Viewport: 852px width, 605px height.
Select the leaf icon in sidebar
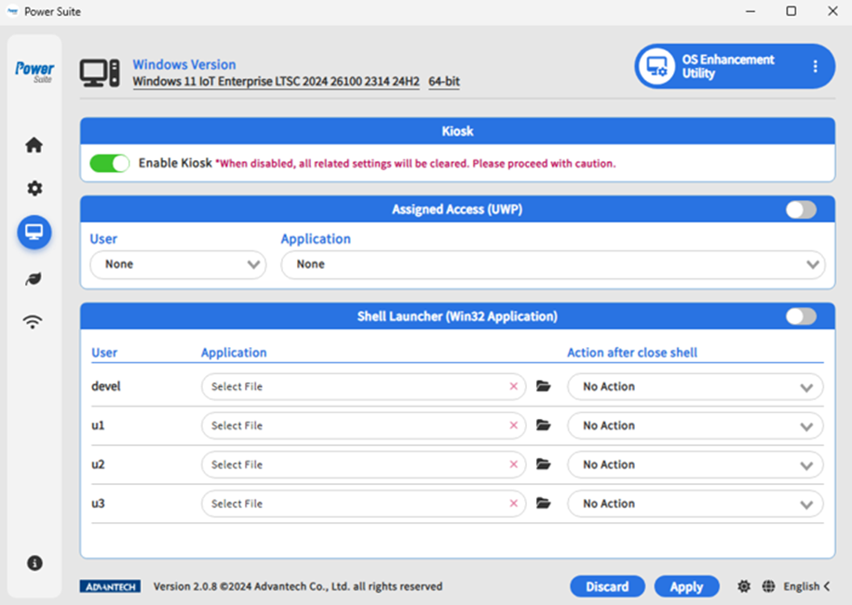tap(34, 278)
